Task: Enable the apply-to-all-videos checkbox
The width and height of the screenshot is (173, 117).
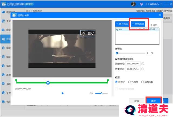Action: click(117, 89)
